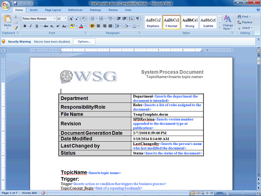Toggle Bold formatting
261x196 pixels.
click(25, 26)
